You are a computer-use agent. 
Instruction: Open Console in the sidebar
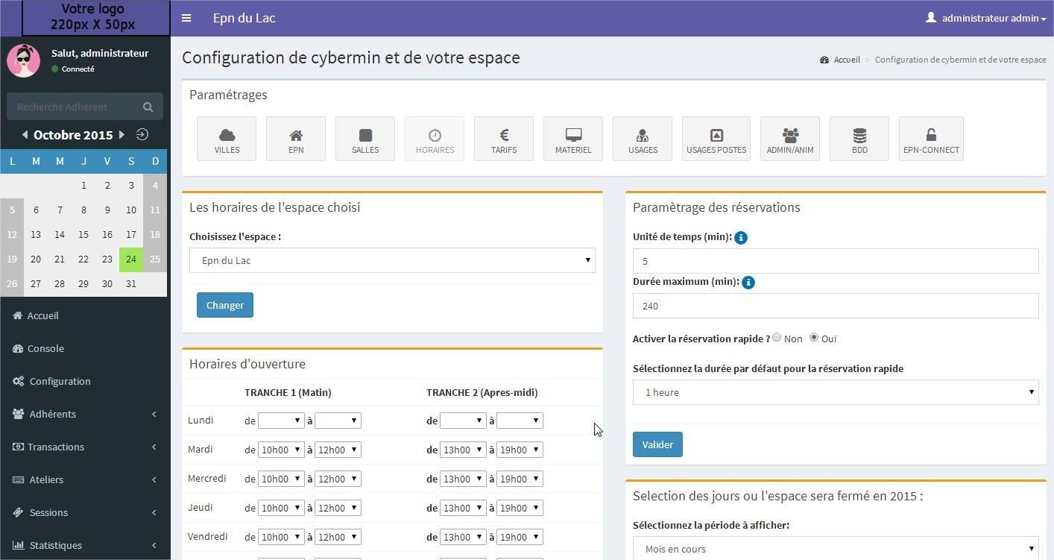tap(45, 348)
